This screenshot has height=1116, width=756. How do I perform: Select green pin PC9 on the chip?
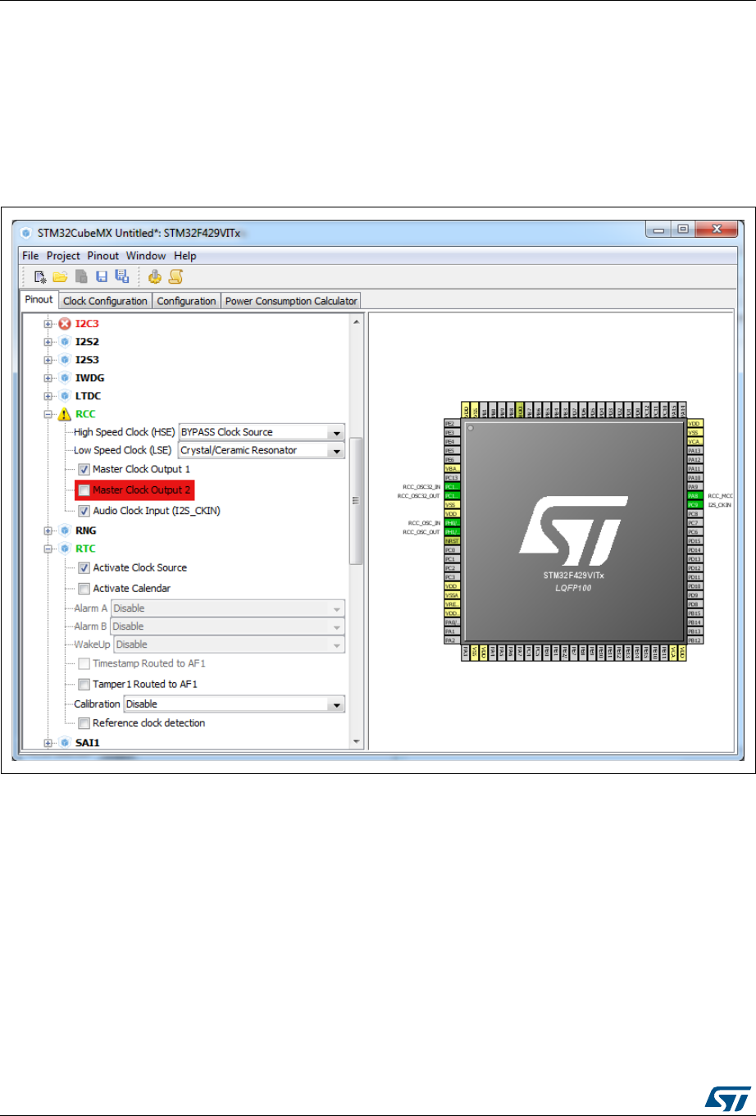coord(695,505)
